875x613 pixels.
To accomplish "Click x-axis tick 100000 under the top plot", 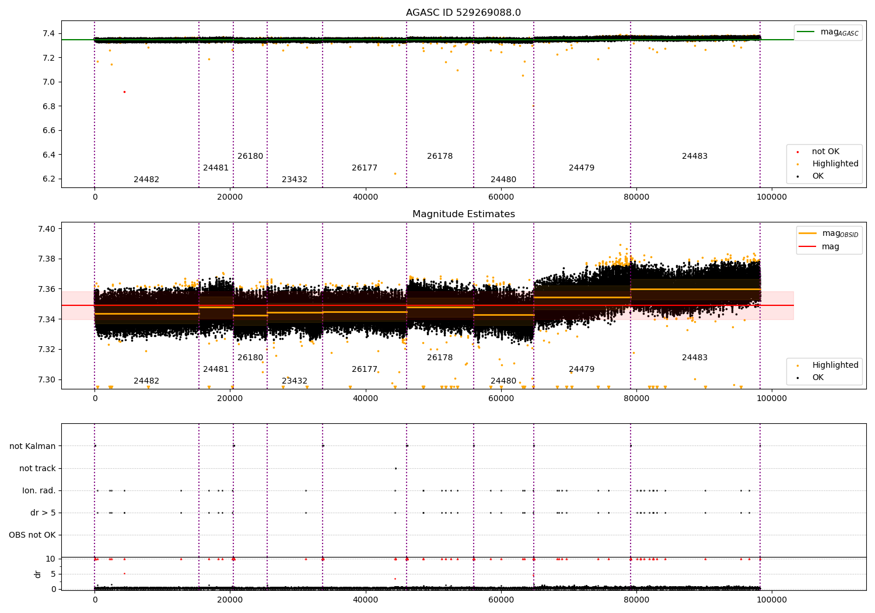I will click(772, 197).
